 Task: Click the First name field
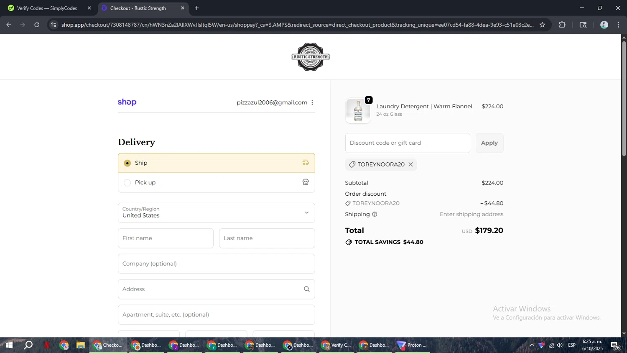click(x=166, y=238)
